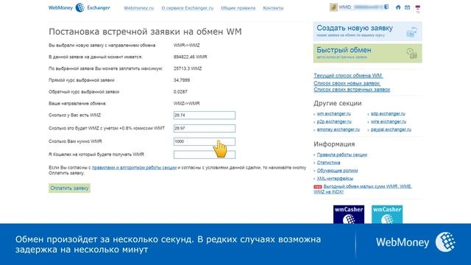The height and width of the screenshot is (265, 471).
Task: Click the 25713.3 WMZ maximum value
Action: [x=188, y=68]
